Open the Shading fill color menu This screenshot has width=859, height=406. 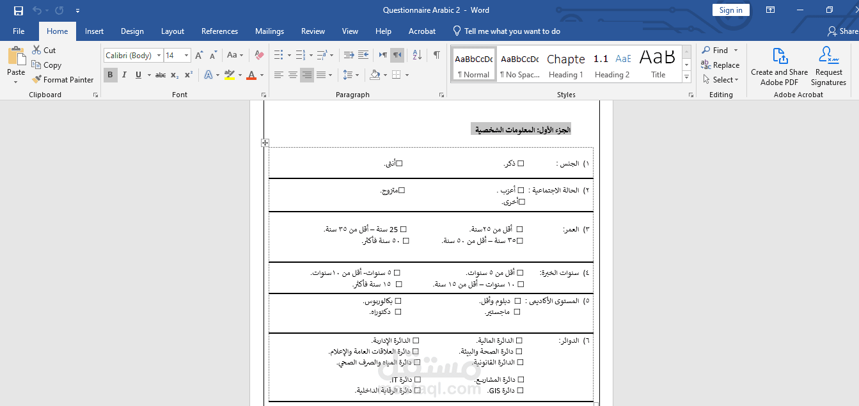[x=386, y=75]
